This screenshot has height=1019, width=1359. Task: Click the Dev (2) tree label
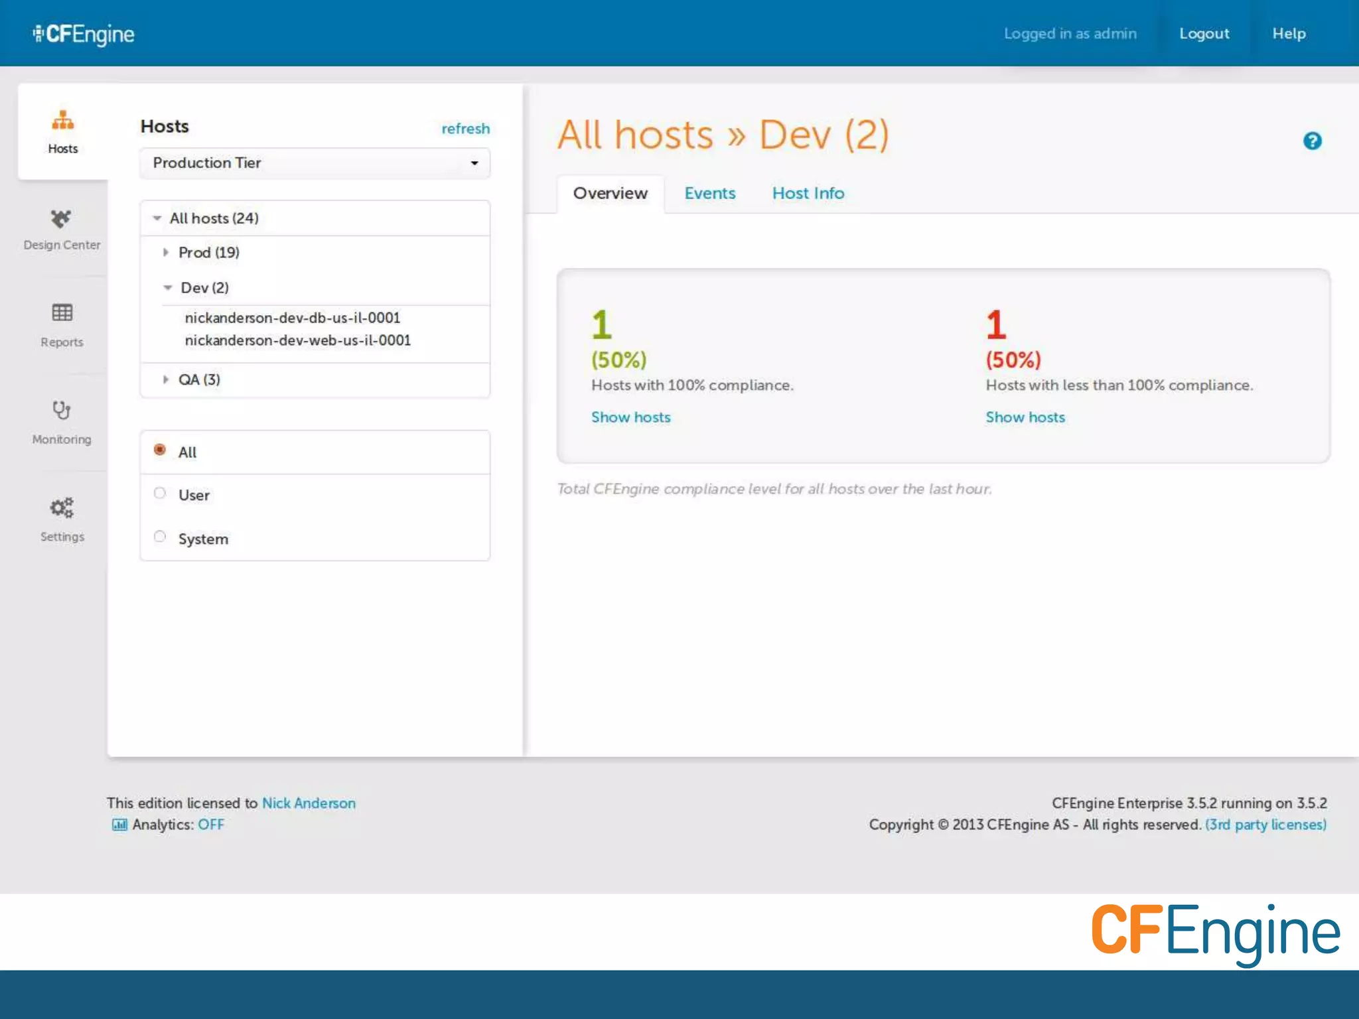coord(204,288)
